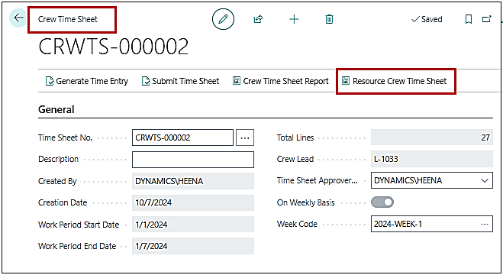Expand the Time Sheet Approver dropdown
The image size is (503, 275).
point(485,180)
